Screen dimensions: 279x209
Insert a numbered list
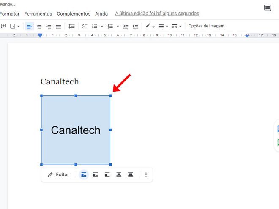(x=110, y=26)
